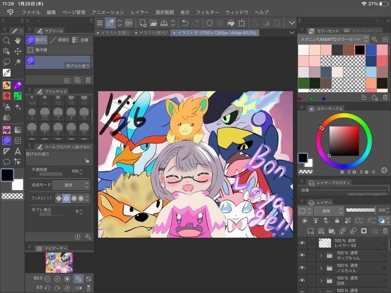Image resolution: width=391 pixels, height=293 pixels.
Task: Expand the 団長 layer folder
Action: (x=321, y=280)
